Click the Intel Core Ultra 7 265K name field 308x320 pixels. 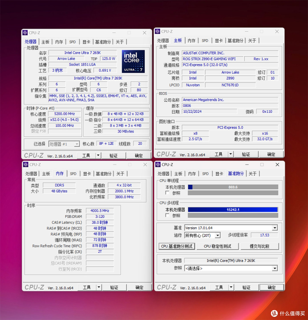(x=82, y=53)
